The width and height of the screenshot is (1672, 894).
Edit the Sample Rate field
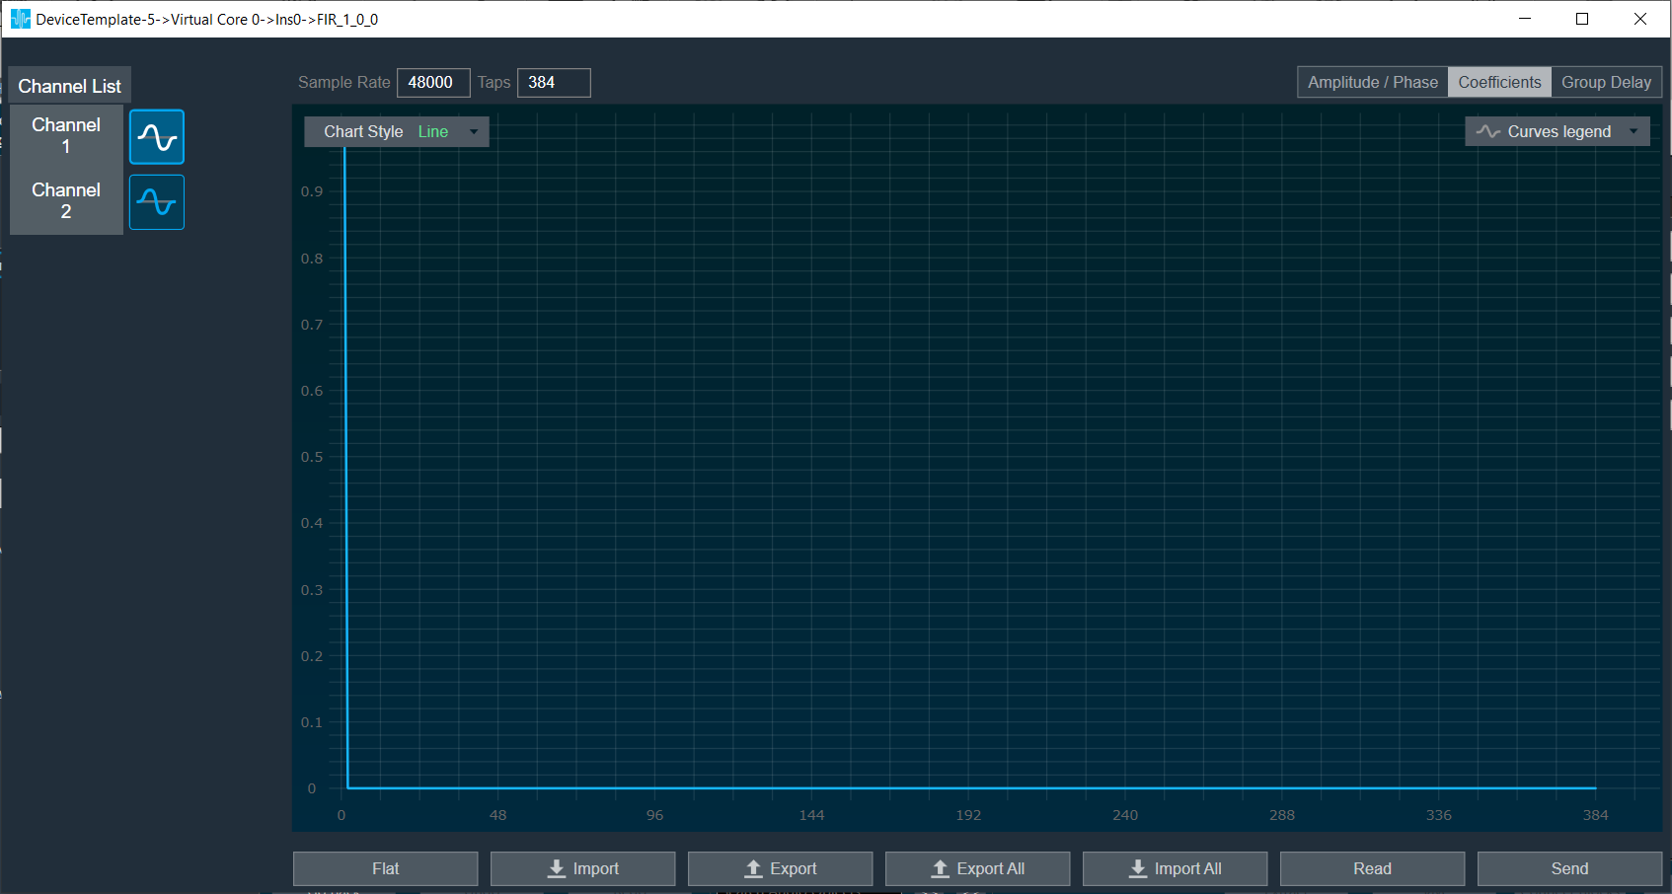[x=433, y=83]
